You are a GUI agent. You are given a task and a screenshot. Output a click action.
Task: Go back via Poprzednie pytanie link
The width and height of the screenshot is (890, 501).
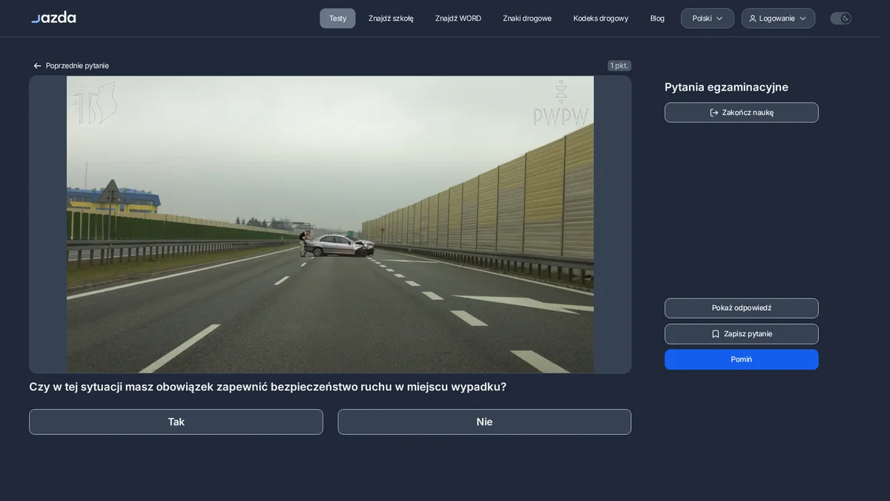click(x=71, y=66)
